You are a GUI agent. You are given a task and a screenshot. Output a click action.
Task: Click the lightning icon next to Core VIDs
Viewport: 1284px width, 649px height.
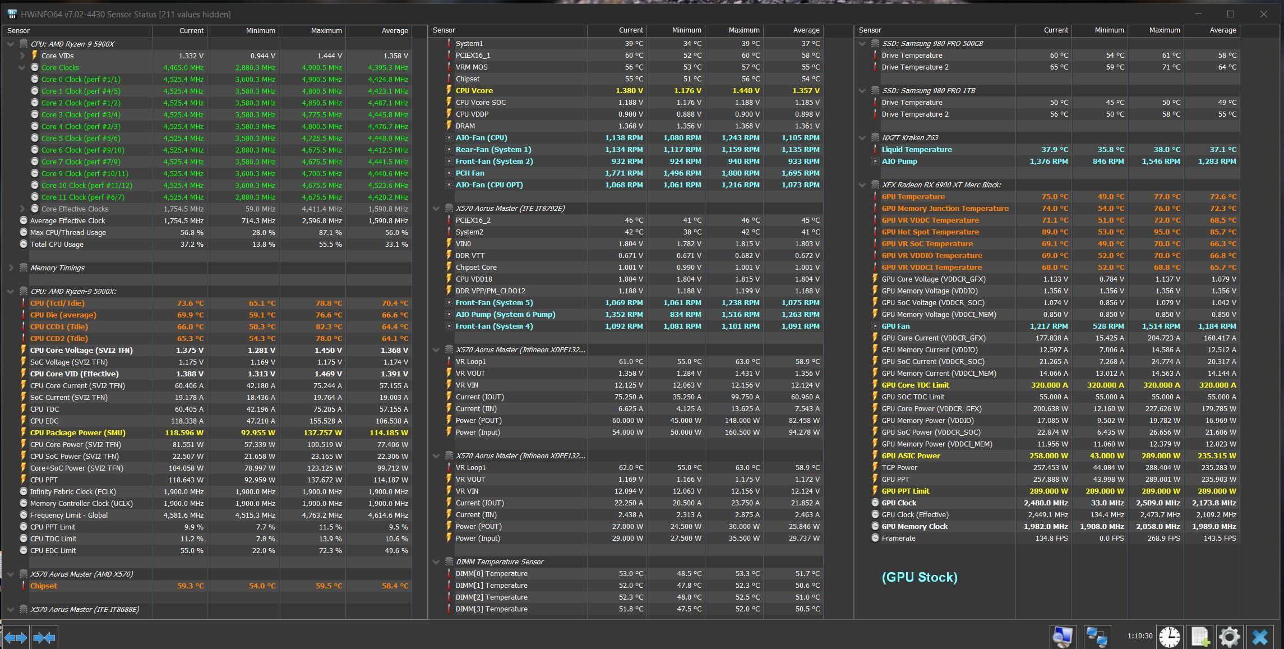(x=34, y=56)
